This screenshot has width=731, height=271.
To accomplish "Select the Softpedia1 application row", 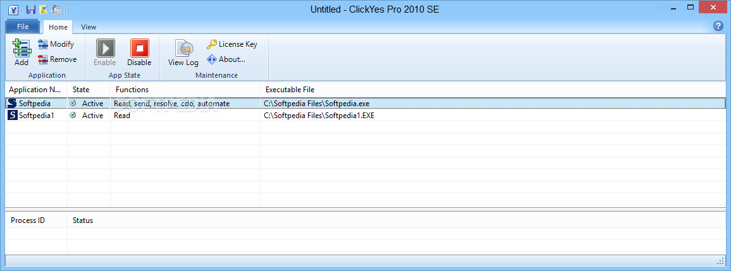I will tap(365, 116).
